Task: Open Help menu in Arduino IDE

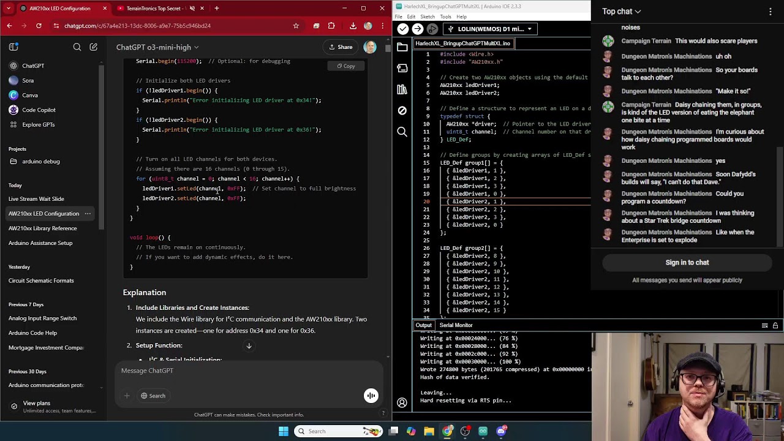Action: 461,17
